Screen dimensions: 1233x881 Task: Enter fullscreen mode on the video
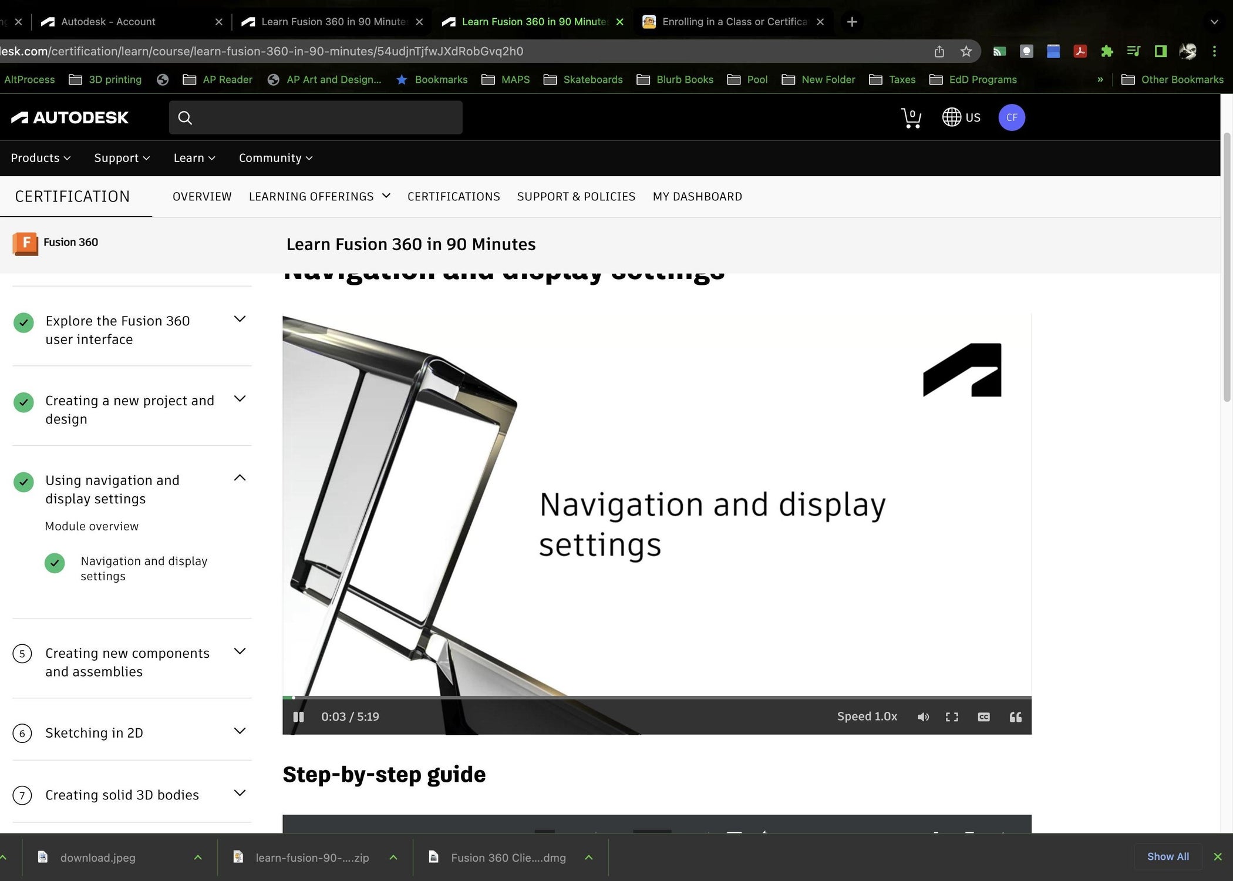[x=952, y=717]
